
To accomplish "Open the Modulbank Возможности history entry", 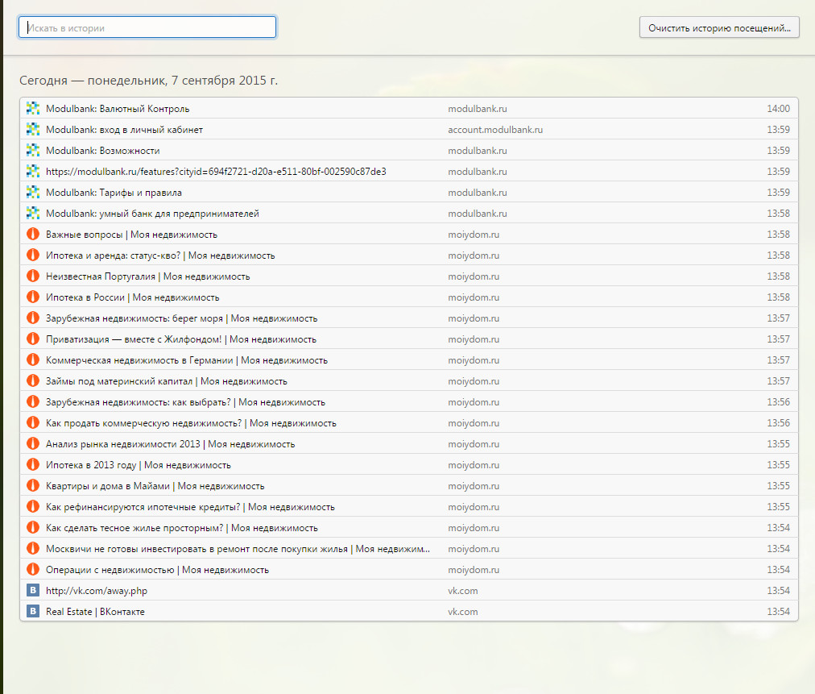I will tap(102, 151).
